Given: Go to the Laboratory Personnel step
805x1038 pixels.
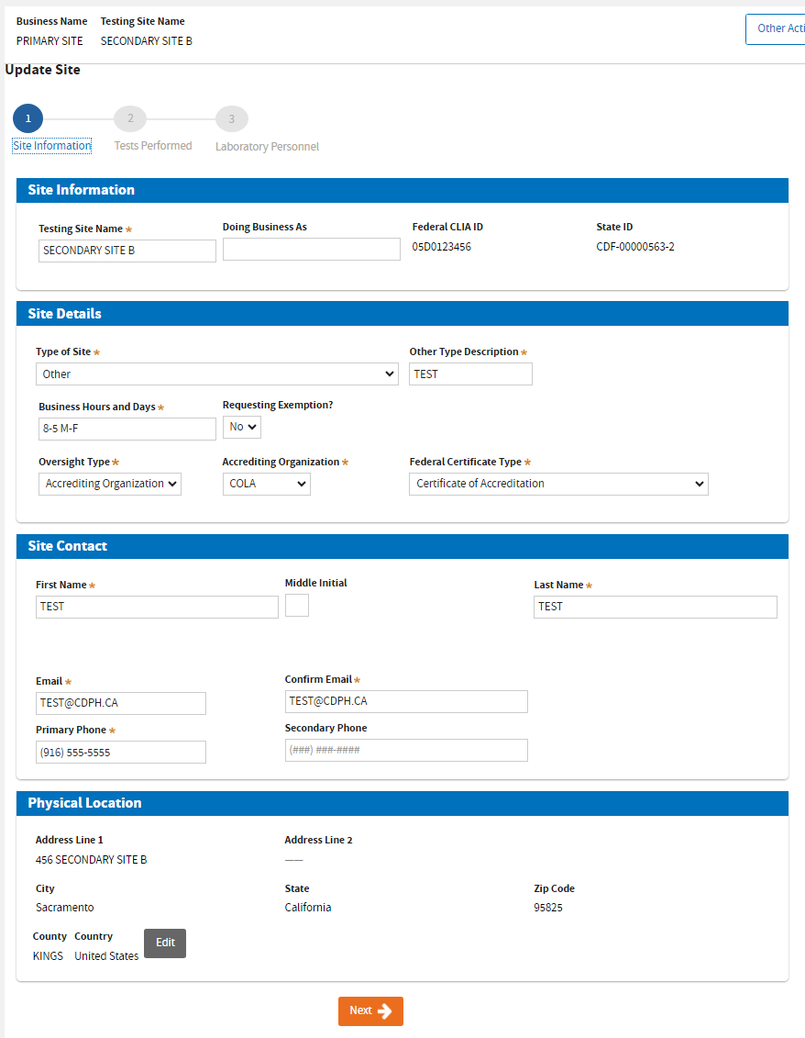Looking at the screenshot, I should coord(267,147).
